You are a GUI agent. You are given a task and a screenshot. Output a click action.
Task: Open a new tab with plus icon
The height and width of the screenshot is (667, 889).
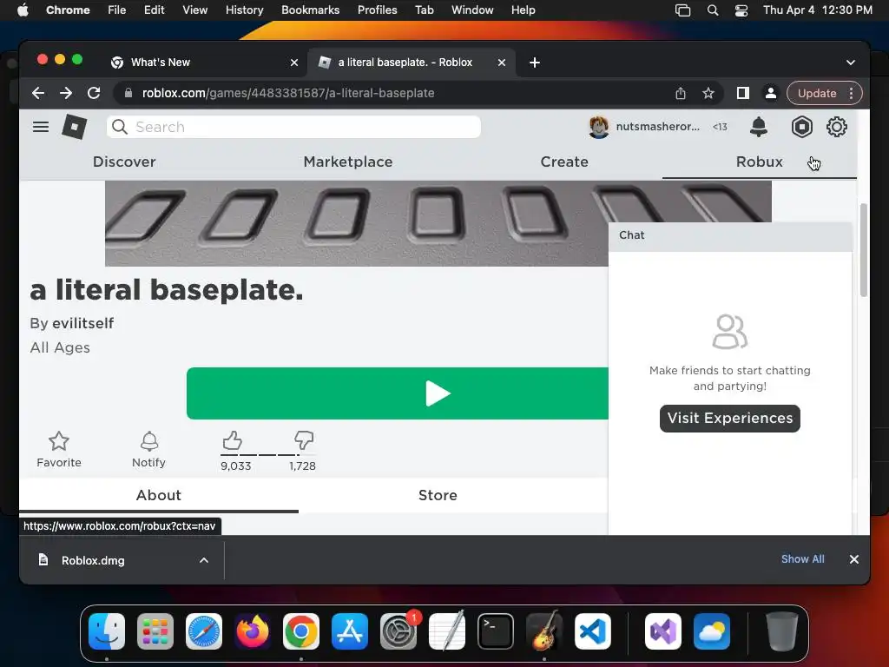pyautogui.click(x=535, y=63)
